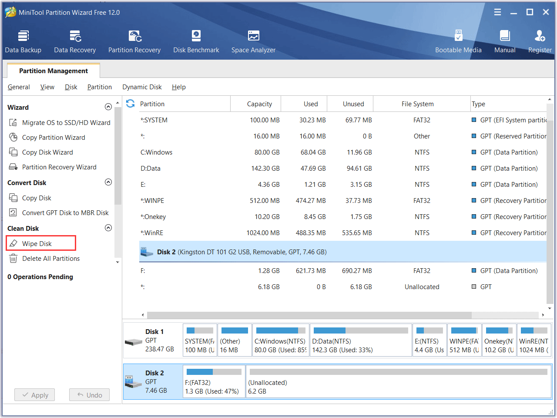Open Data Backup tool
This screenshot has height=418, width=557.
(x=23, y=41)
